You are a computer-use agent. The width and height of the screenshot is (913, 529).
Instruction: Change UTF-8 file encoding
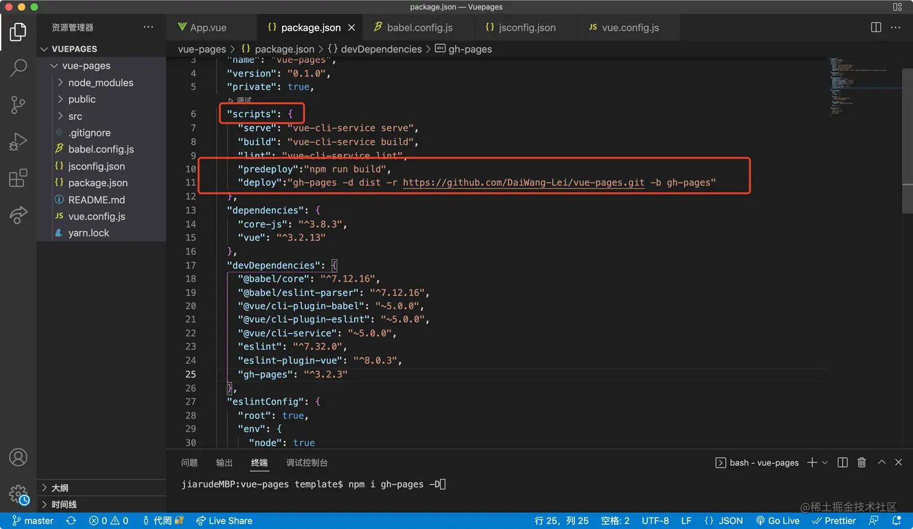pyautogui.click(x=655, y=521)
